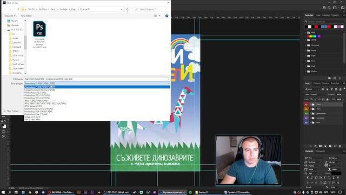Image resolution: width=346 pixels, height=195 pixels.
Task: Switch to the Patterns tab
Action: pos(317,83)
